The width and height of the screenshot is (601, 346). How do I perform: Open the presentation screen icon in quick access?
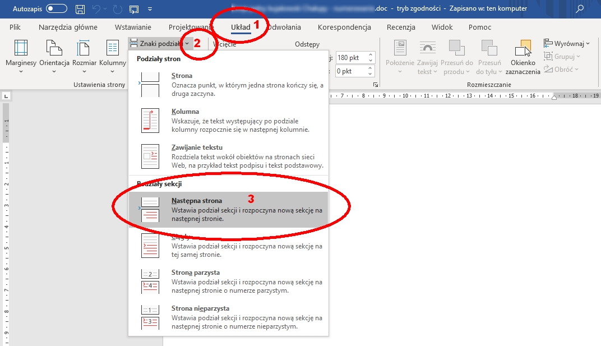[x=134, y=9]
